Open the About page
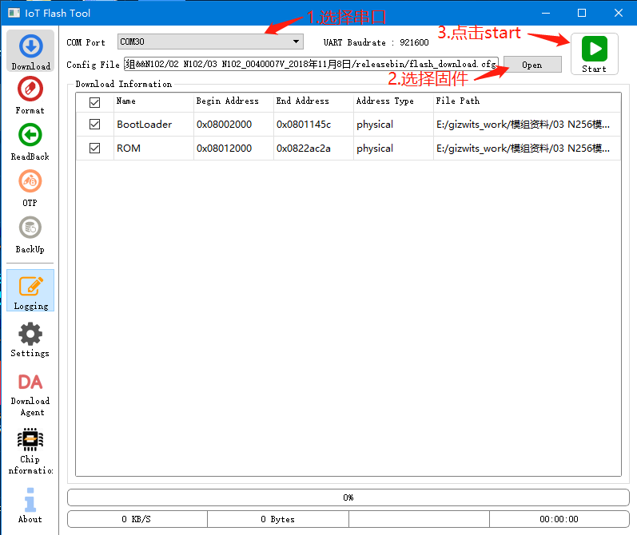Viewport: 637px width, 535px height. pos(30,505)
